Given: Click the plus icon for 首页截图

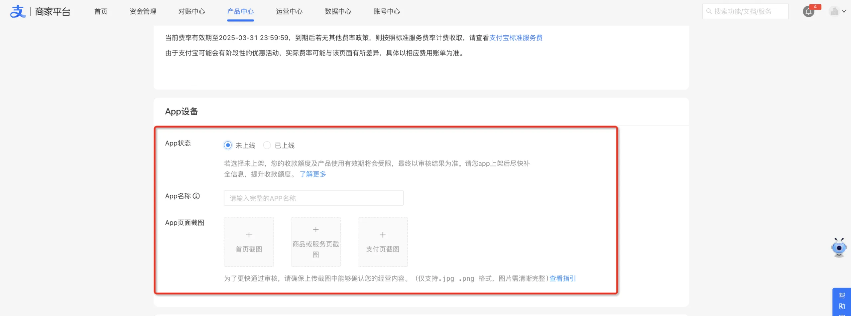Looking at the screenshot, I should click(249, 235).
